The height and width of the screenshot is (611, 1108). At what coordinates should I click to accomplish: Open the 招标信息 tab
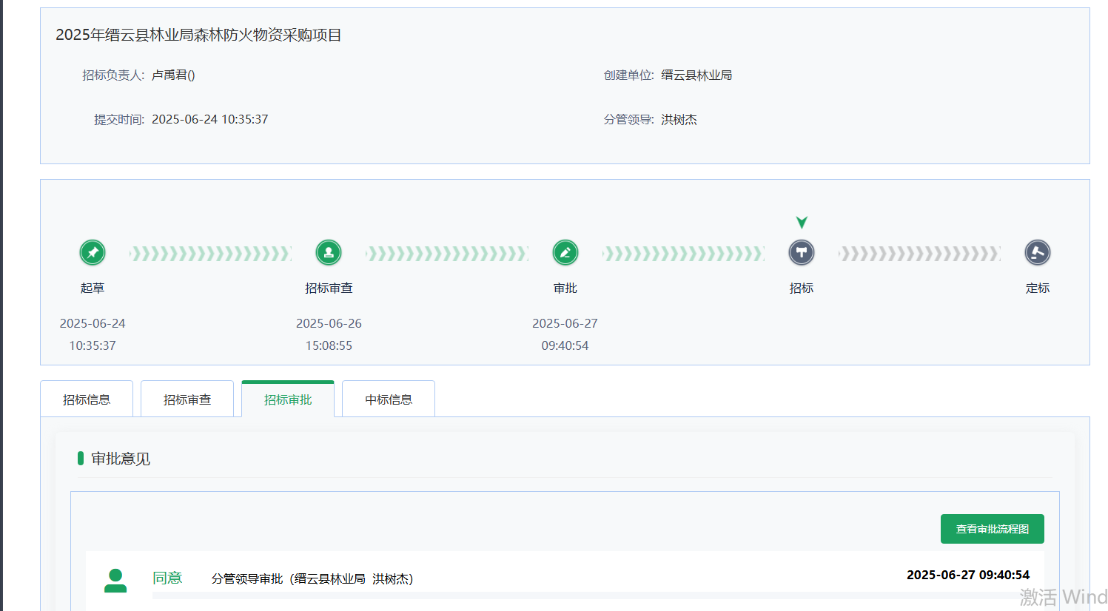[x=87, y=399]
